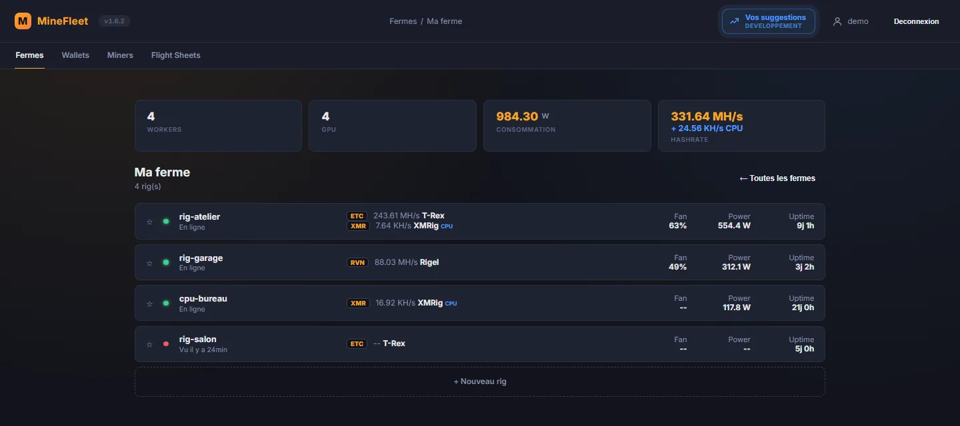
Task: Click the green status dot of cpu-bureau
Action: pos(166,303)
